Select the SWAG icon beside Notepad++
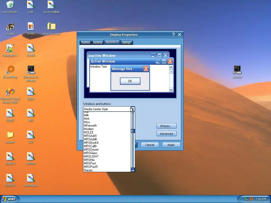The image size is (271, 203). [31, 50]
